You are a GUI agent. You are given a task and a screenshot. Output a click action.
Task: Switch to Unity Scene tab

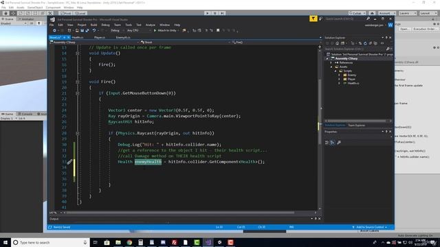8,19
